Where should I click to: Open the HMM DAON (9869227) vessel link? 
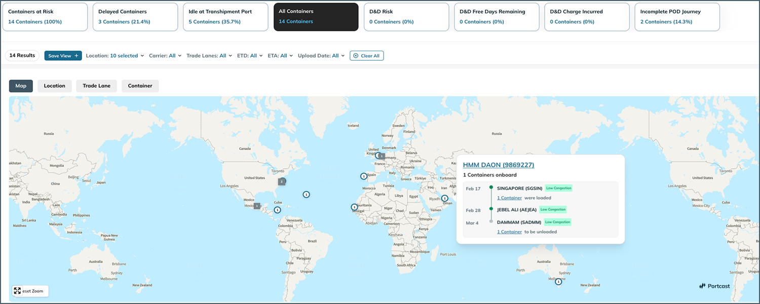point(499,165)
